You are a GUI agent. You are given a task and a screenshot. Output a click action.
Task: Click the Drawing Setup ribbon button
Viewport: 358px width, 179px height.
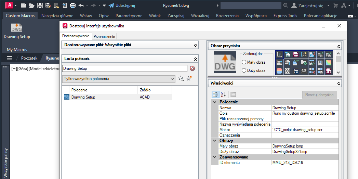point(17,31)
